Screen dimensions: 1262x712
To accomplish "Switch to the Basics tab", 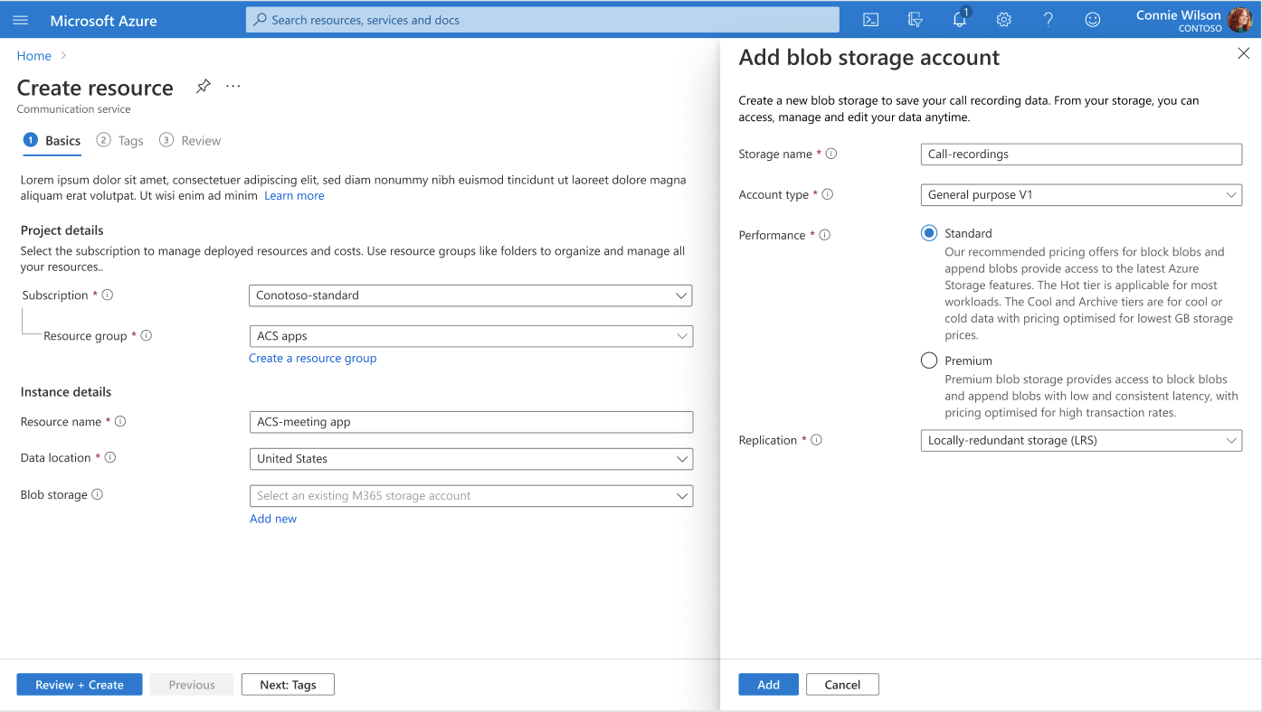I will click(x=52, y=141).
